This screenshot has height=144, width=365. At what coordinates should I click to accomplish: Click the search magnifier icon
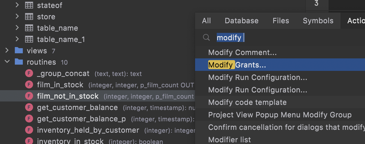click(206, 37)
